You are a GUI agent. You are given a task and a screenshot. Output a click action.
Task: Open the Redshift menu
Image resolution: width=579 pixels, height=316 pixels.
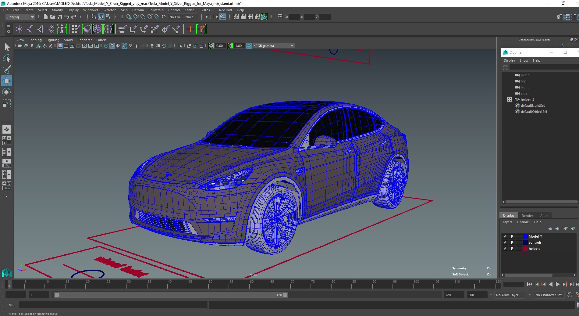point(226,10)
